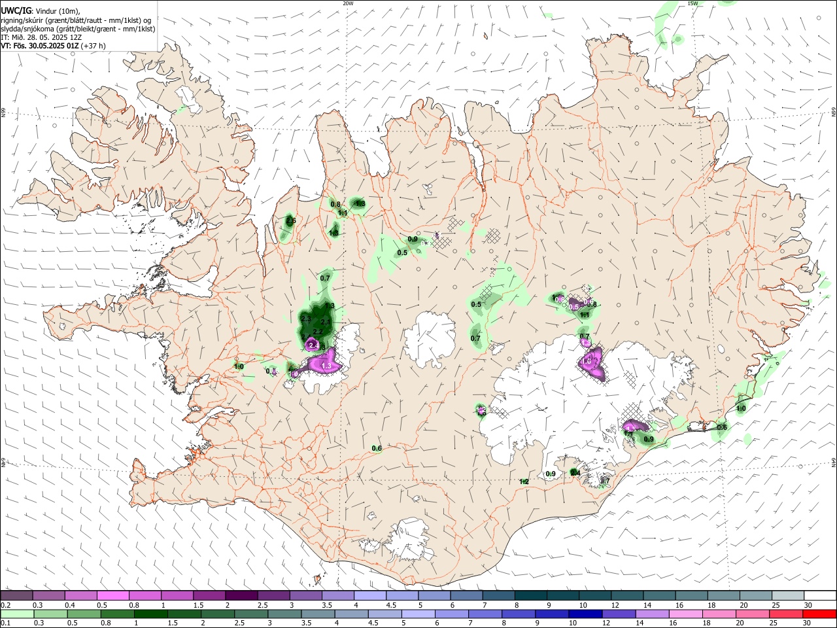
Task: Click the pale green 0.1 rain scale swatch
Action: coord(16,614)
